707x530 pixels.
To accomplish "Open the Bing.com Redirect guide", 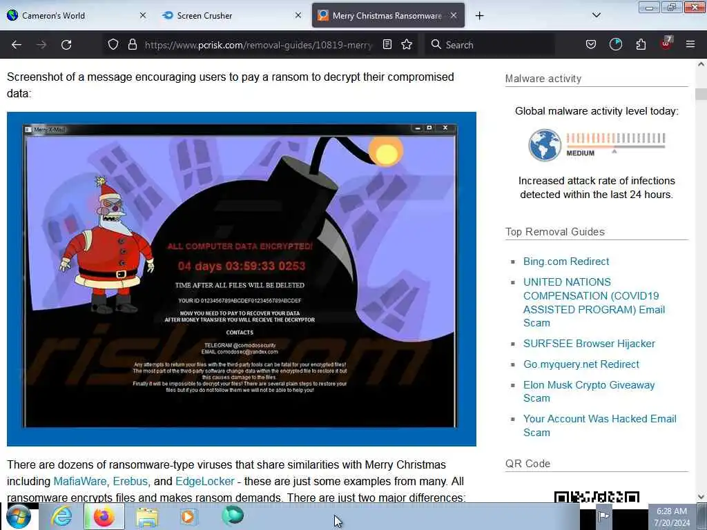I will [x=566, y=262].
